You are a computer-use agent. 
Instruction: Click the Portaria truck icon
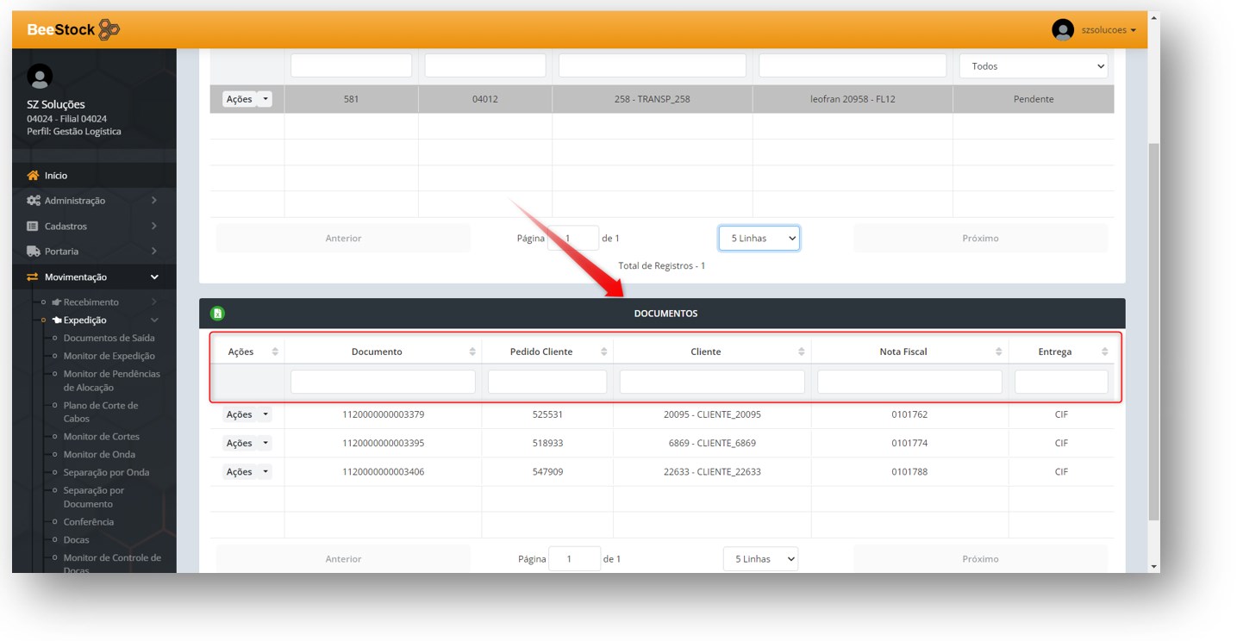click(34, 252)
